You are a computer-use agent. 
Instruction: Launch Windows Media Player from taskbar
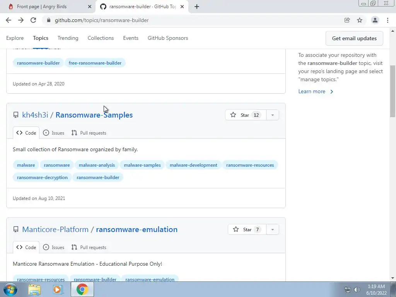pyautogui.click(x=58, y=290)
